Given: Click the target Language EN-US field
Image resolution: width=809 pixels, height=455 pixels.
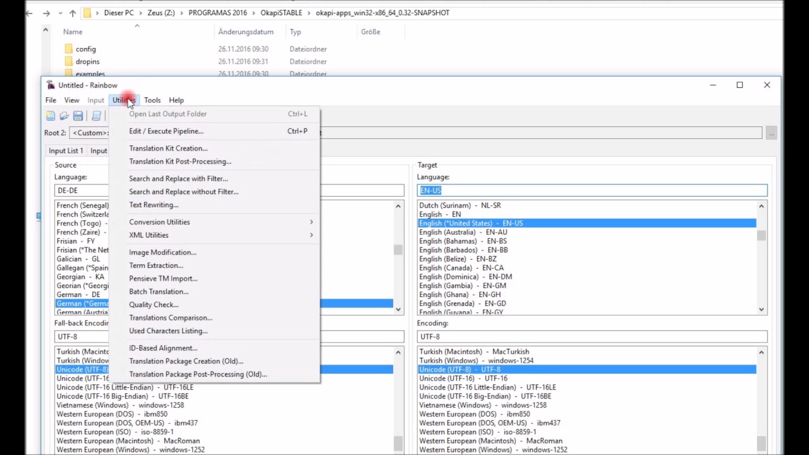Looking at the screenshot, I should [x=592, y=190].
